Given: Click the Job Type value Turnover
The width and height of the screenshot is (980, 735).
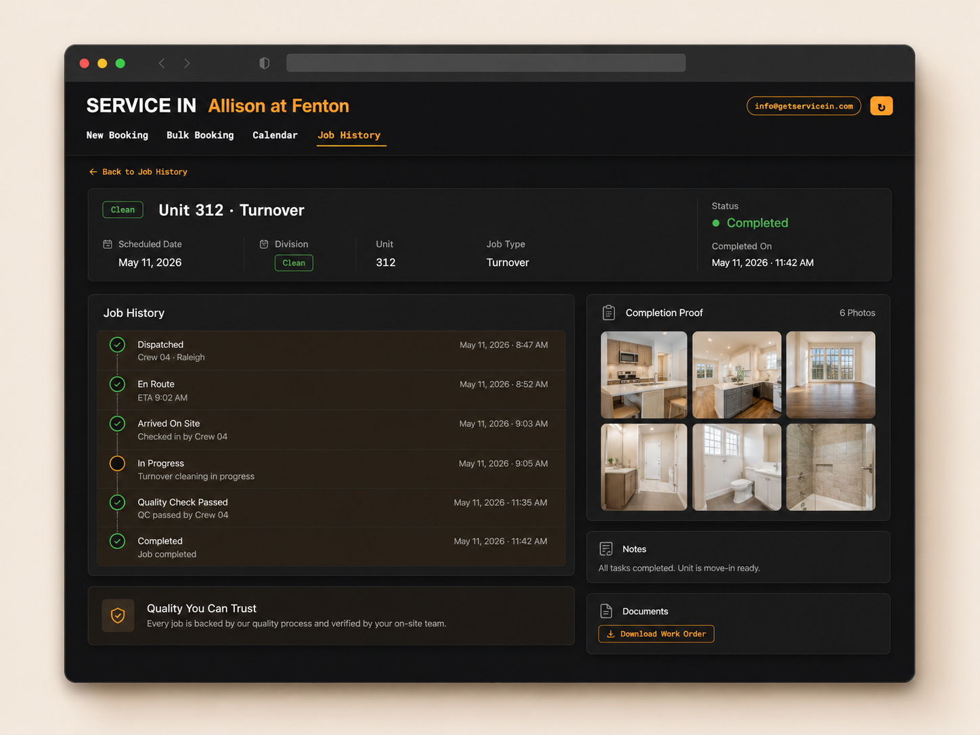Looking at the screenshot, I should (x=508, y=263).
